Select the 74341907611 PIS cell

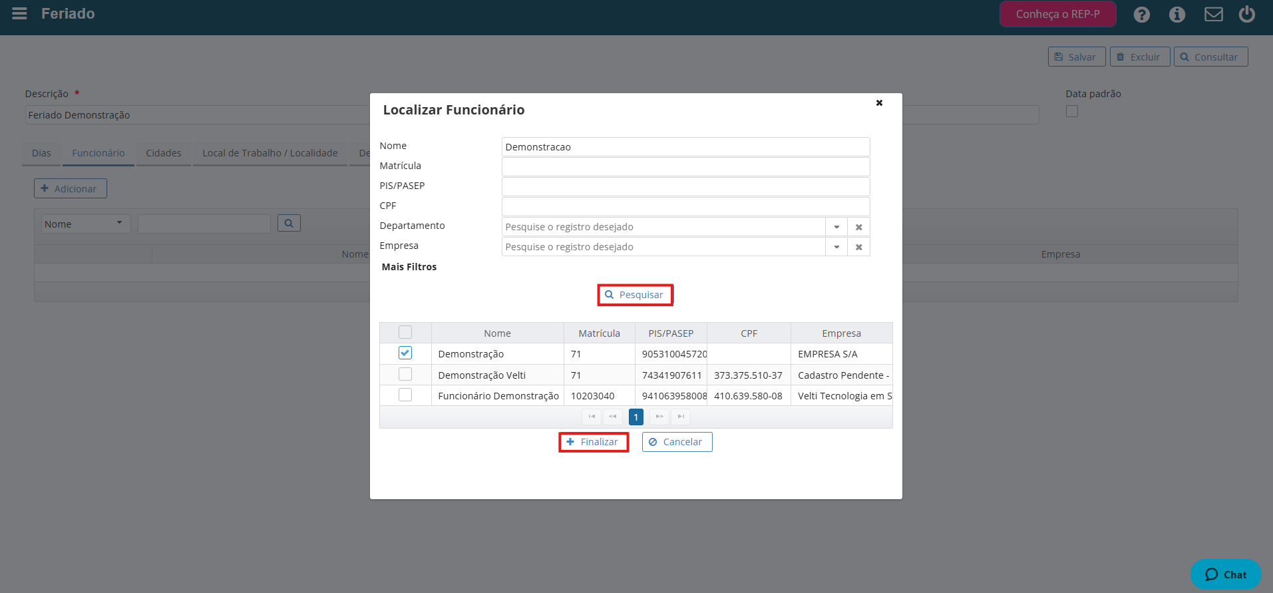pyautogui.click(x=671, y=375)
